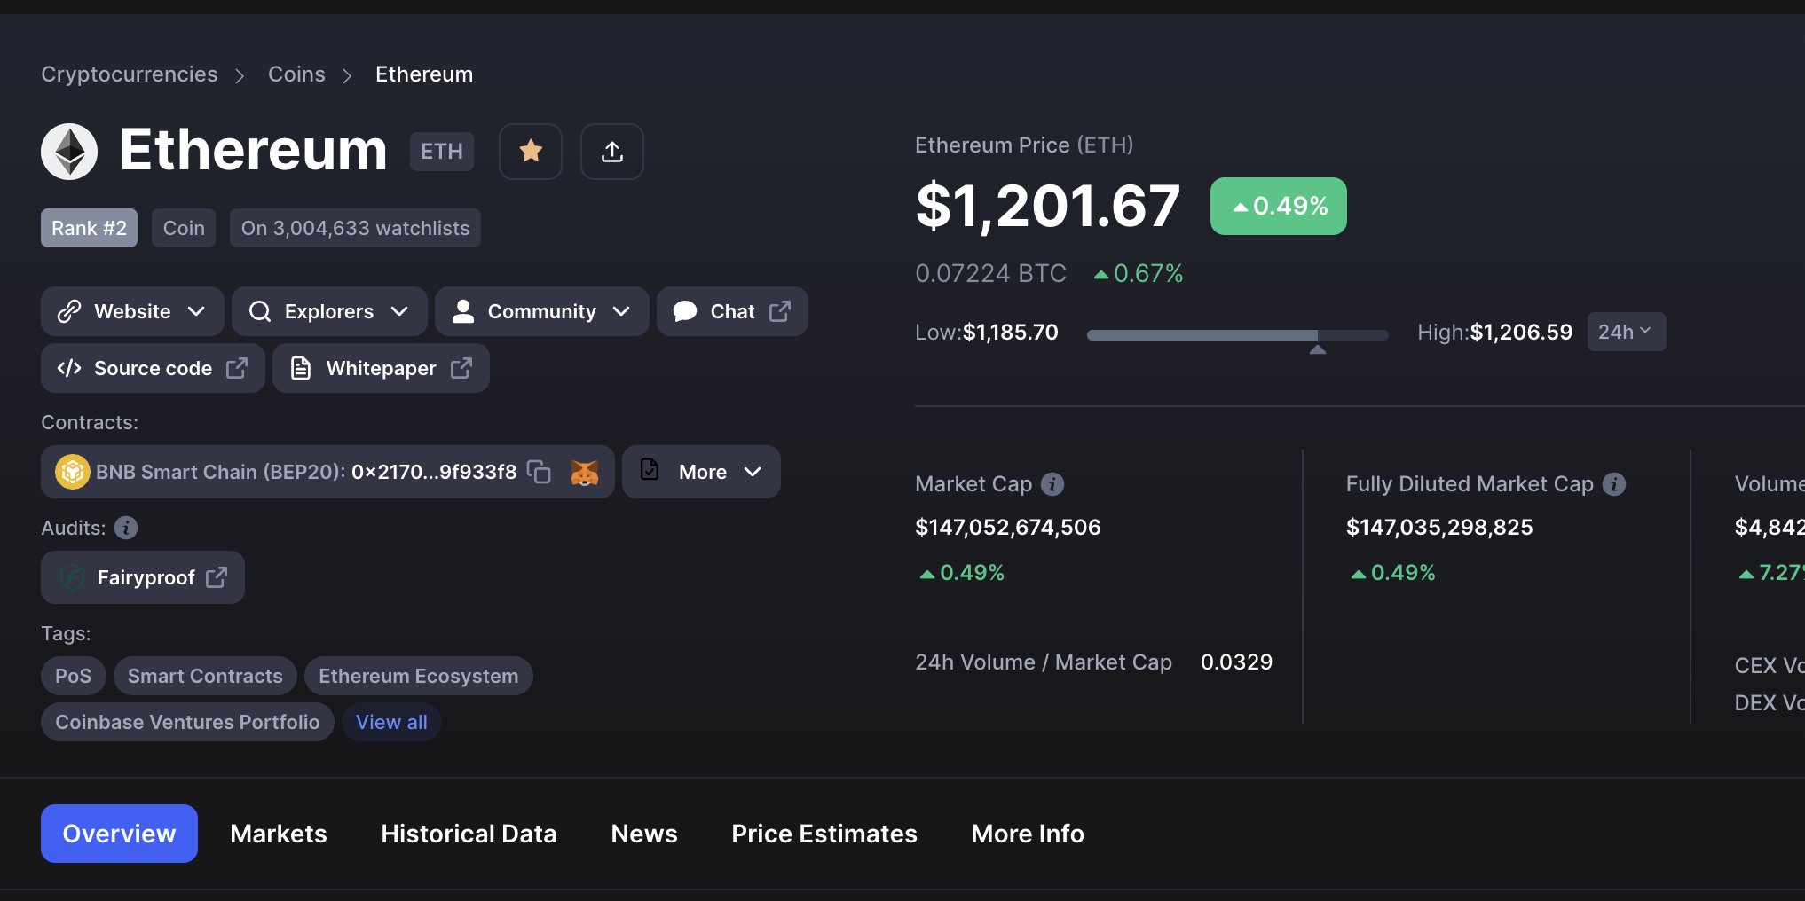Screen dimensions: 1805x901
Task: Click the Chat speech bubble icon
Action: [x=685, y=311]
